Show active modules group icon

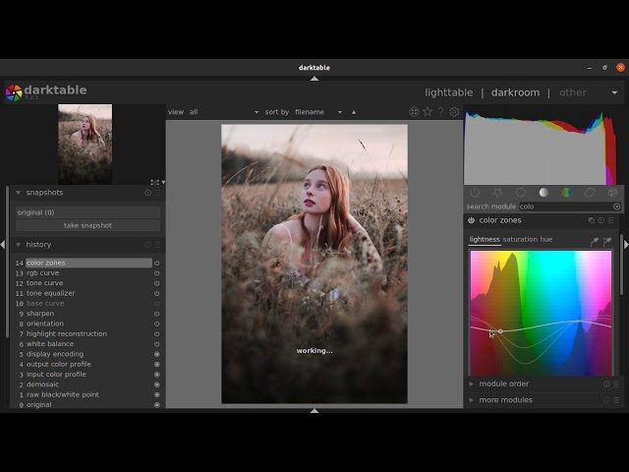point(475,193)
